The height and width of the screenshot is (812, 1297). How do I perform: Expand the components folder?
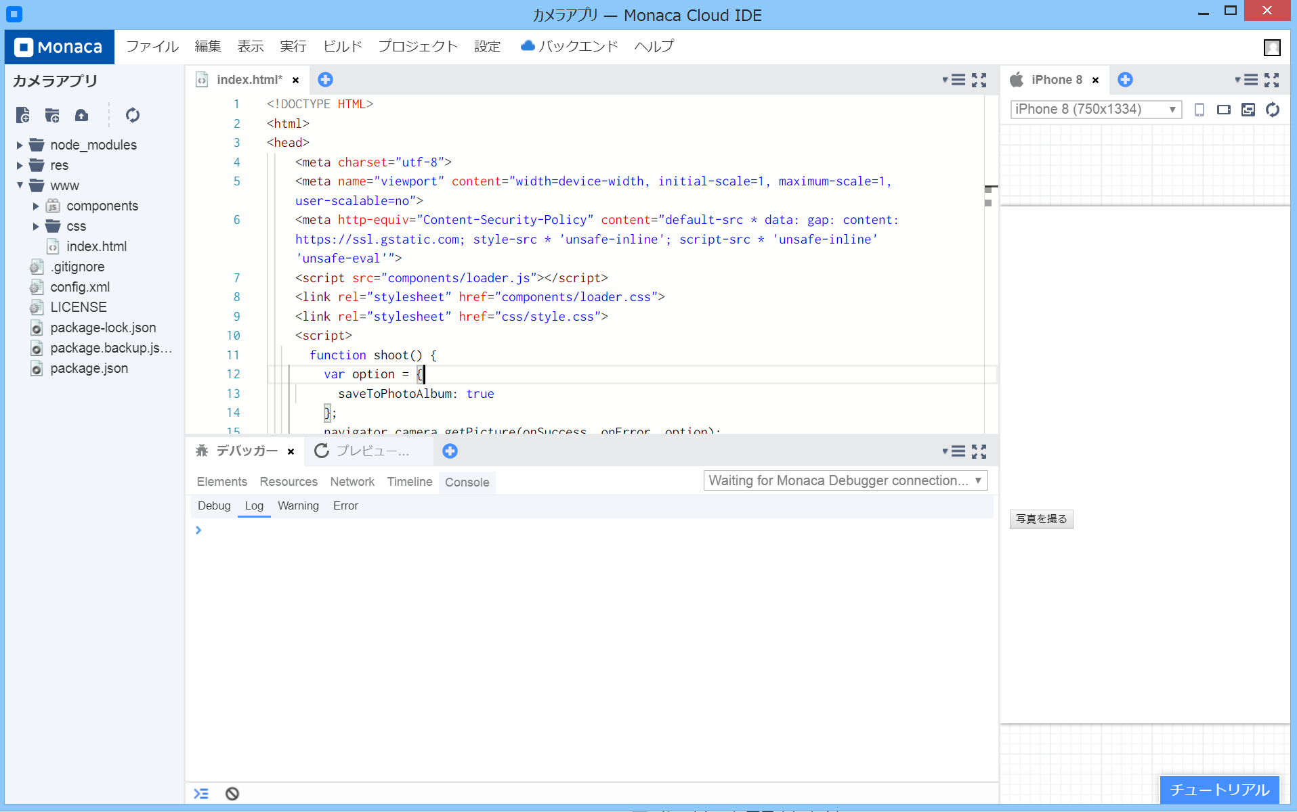36,206
